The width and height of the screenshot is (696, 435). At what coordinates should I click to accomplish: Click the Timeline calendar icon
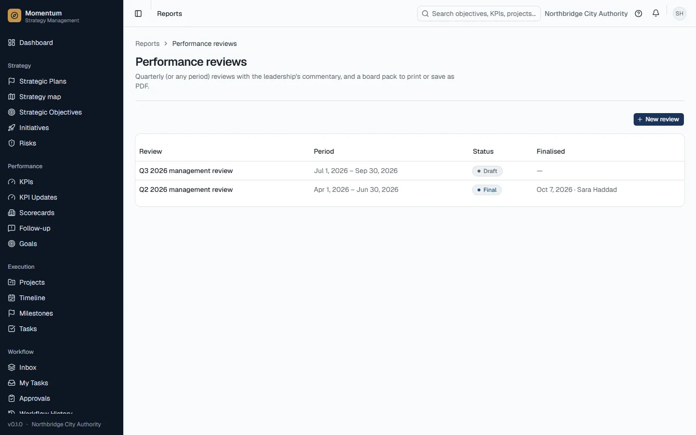point(12,298)
